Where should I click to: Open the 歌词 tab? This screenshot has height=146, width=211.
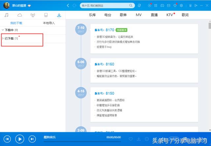[185, 15]
